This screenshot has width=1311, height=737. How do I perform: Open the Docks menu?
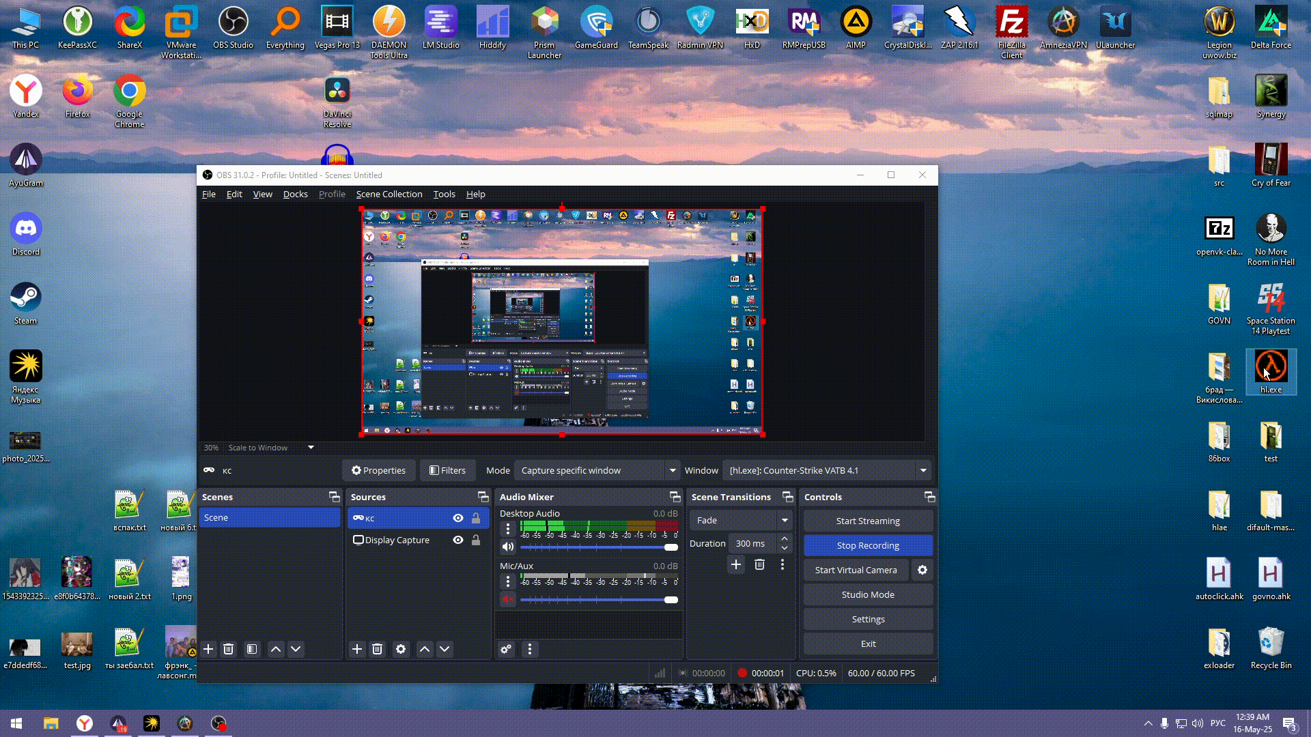(x=295, y=194)
